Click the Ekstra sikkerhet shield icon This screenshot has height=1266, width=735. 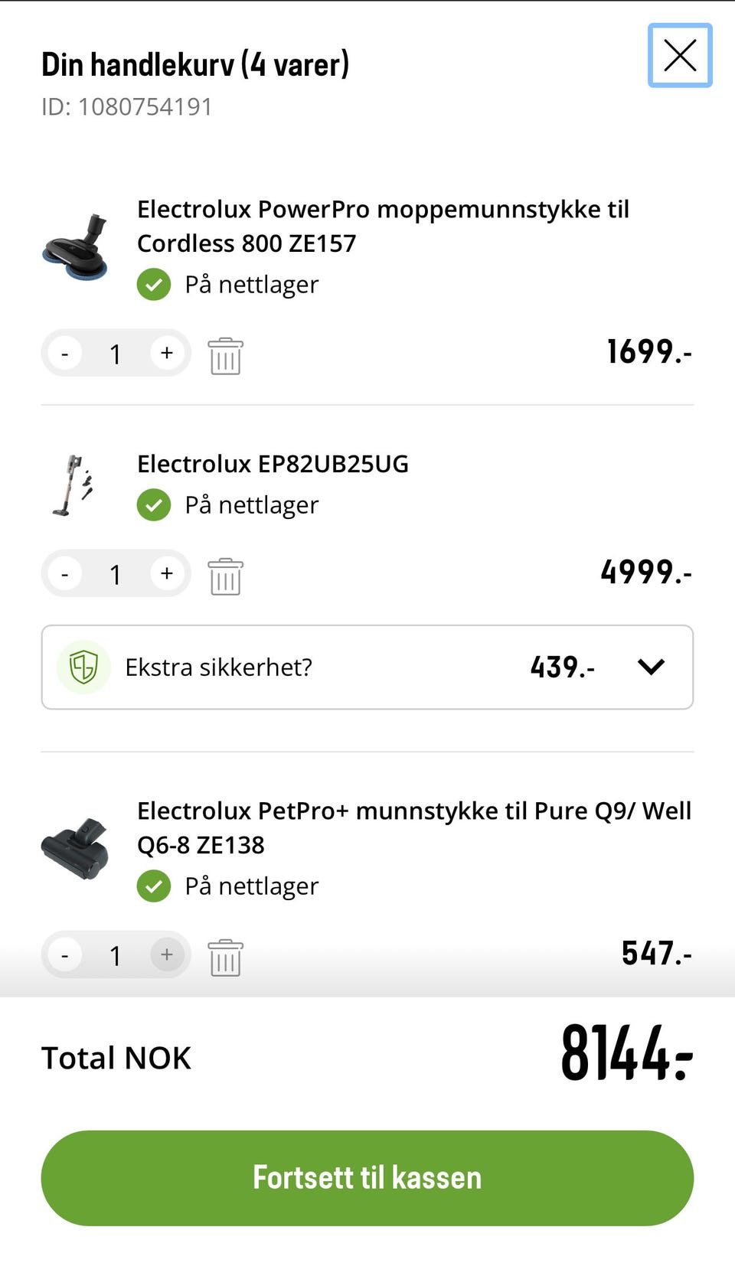click(83, 667)
